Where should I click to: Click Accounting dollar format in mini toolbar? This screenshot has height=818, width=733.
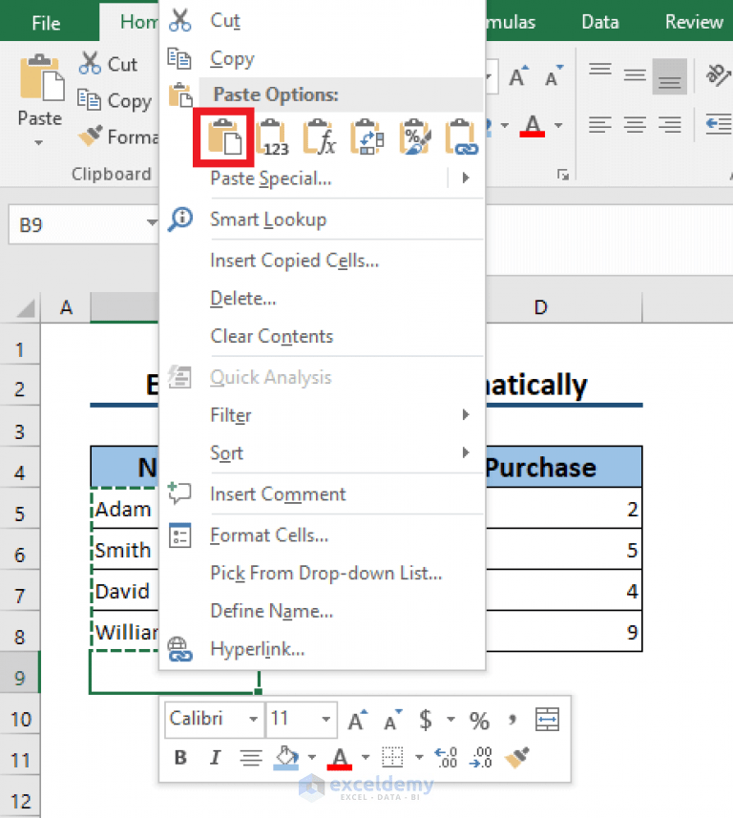tap(426, 720)
